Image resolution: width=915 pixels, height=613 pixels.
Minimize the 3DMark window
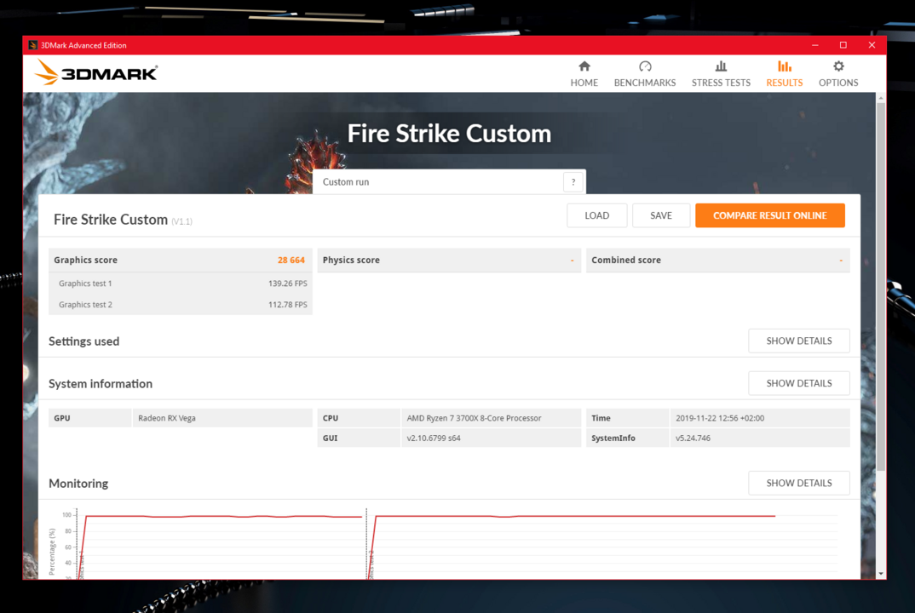click(815, 45)
